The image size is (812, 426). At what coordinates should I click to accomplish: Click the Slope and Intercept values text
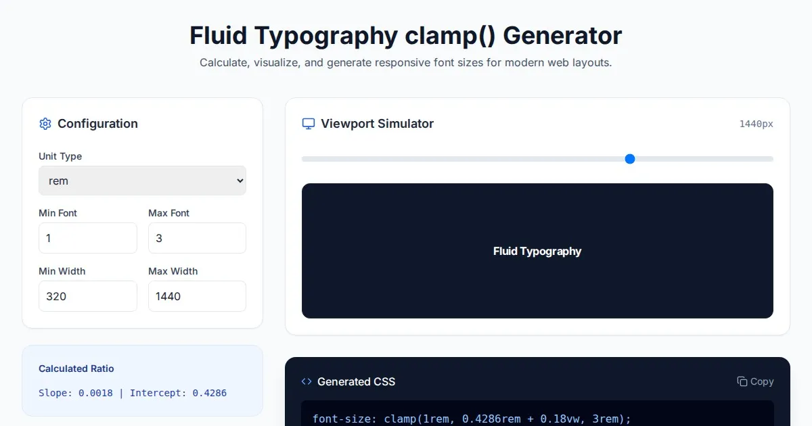pos(133,393)
